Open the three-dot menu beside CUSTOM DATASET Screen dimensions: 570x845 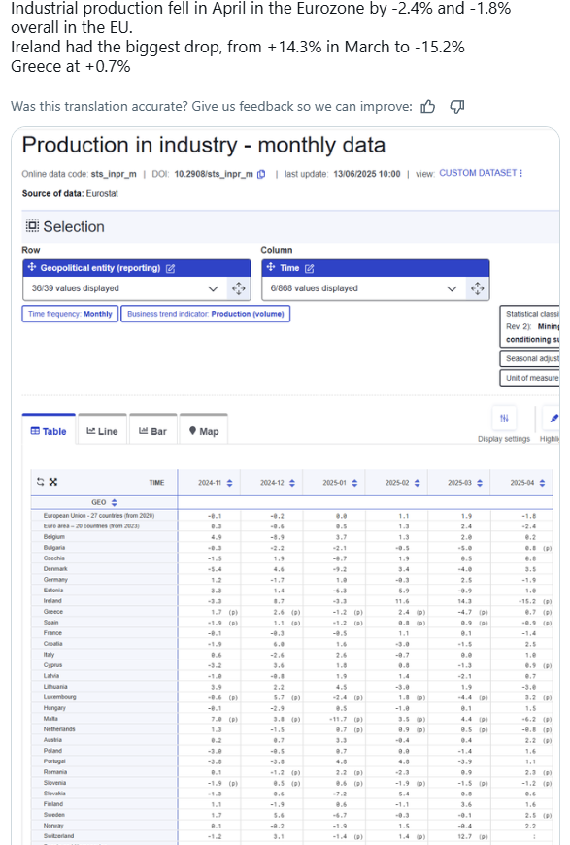click(521, 173)
